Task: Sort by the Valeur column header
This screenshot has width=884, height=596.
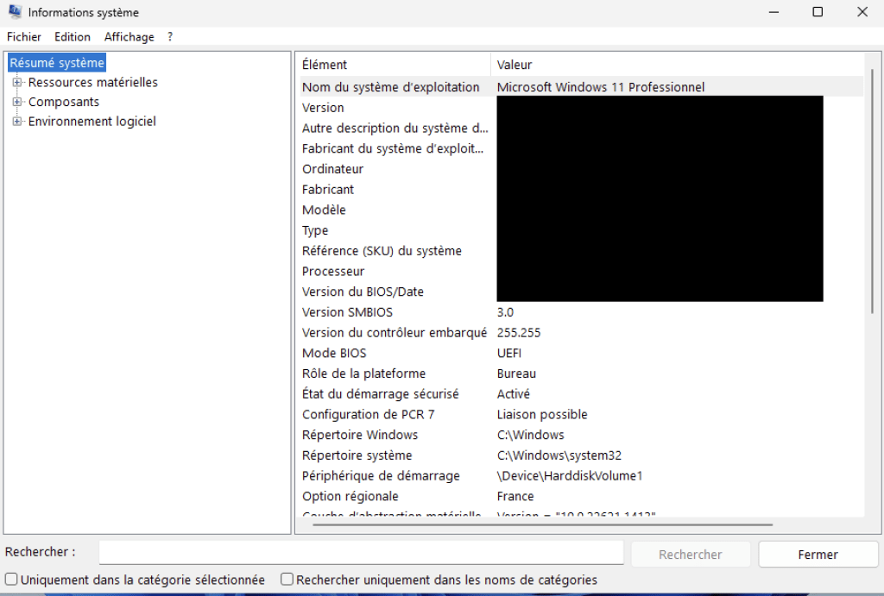Action: tap(677, 65)
